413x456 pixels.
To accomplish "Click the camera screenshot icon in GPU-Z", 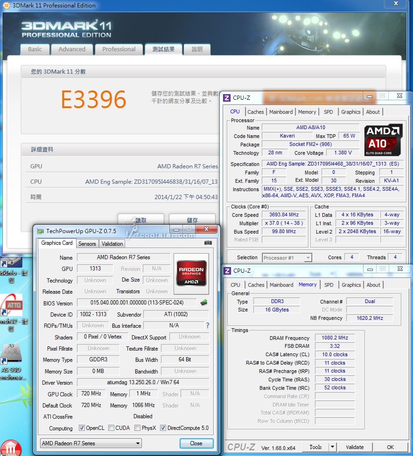I will click(x=208, y=243).
